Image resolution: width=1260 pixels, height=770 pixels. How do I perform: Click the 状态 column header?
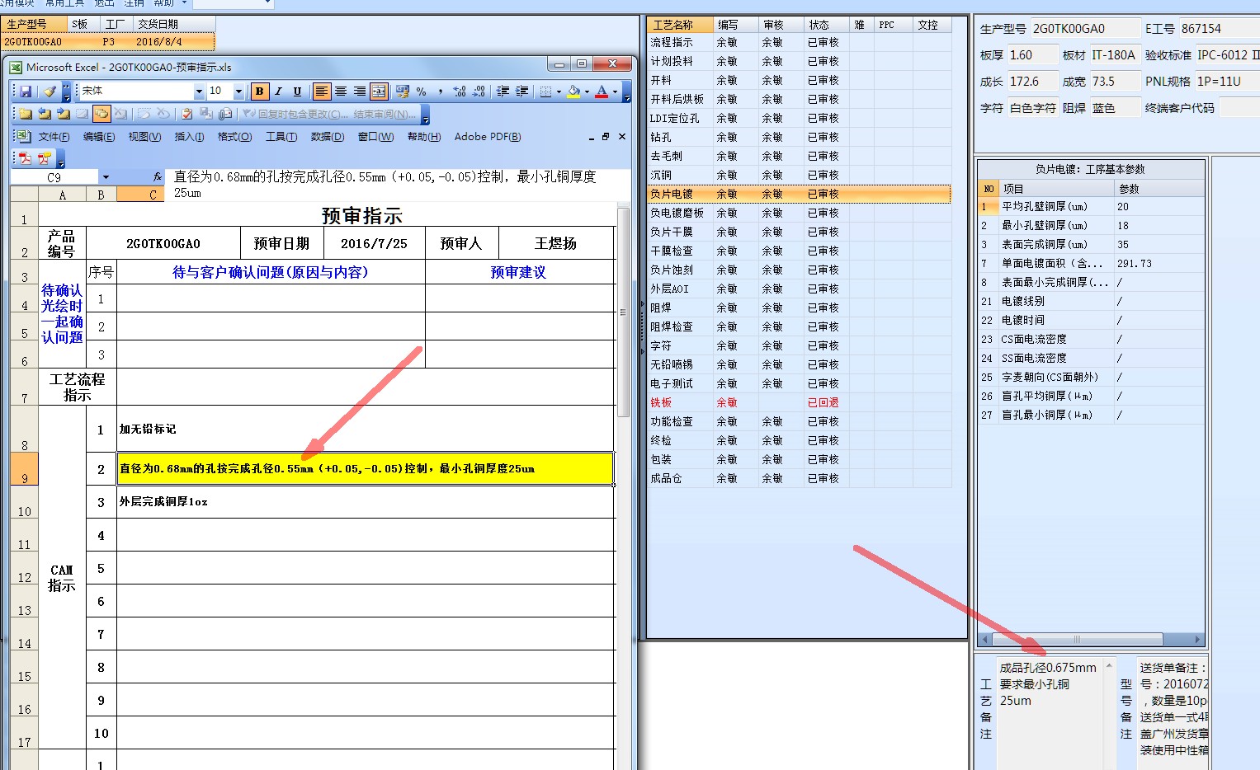826,25
